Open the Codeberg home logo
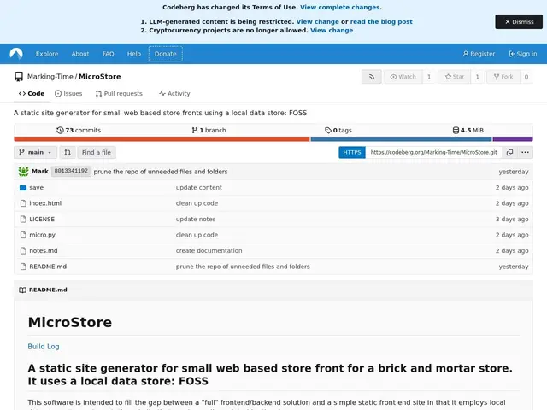This screenshot has height=410, width=547. tap(16, 54)
